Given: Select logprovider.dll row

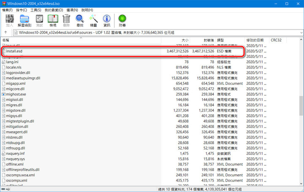Looking at the screenshot, I should coord(18,73).
